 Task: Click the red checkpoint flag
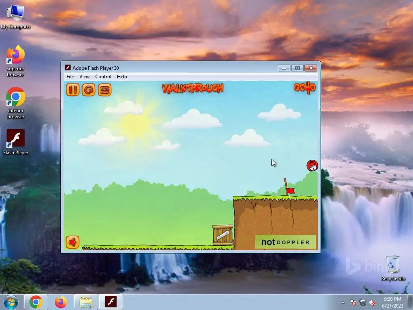point(290,191)
